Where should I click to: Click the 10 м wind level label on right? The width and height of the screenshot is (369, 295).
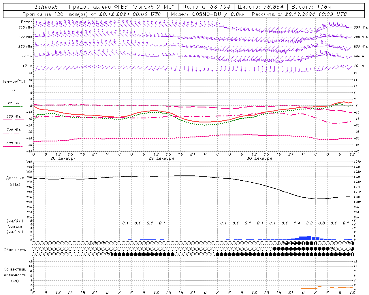(358, 66)
